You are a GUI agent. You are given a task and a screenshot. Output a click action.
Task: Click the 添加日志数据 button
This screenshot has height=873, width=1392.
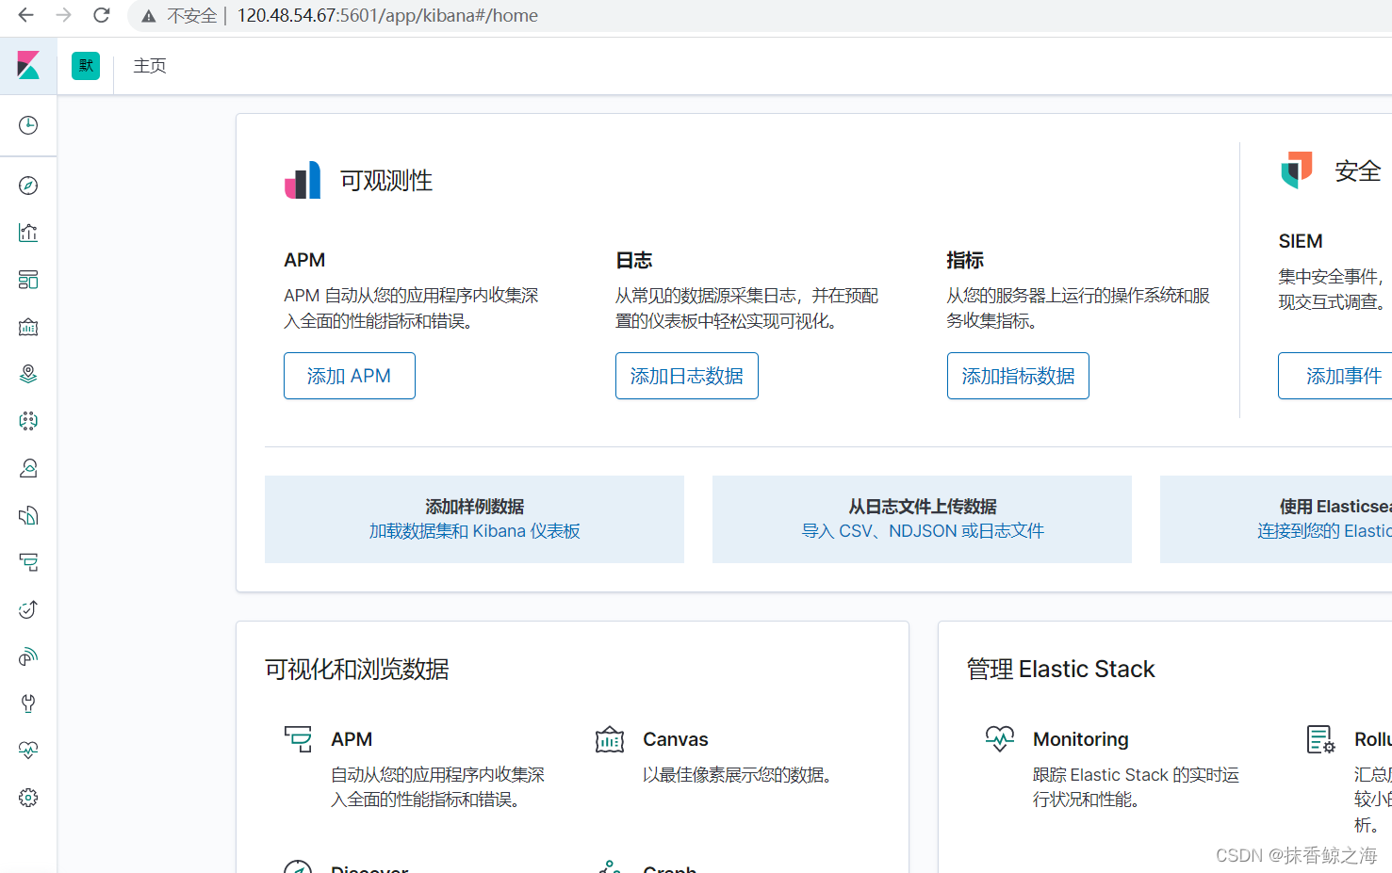(687, 376)
